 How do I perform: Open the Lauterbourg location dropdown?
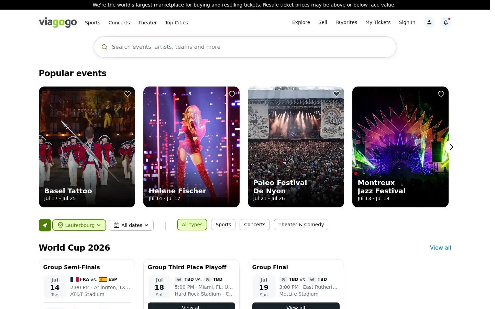pos(79,225)
